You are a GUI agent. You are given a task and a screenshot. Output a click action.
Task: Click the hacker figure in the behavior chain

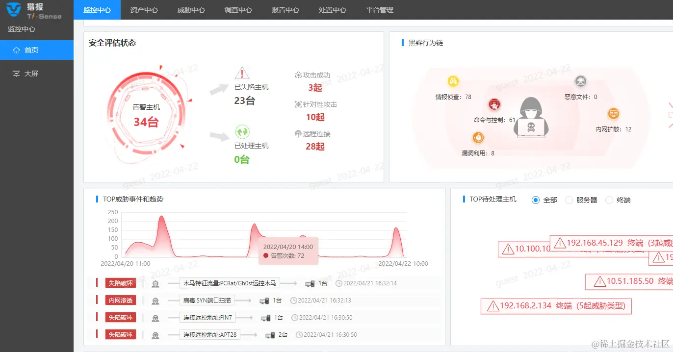tap(531, 117)
